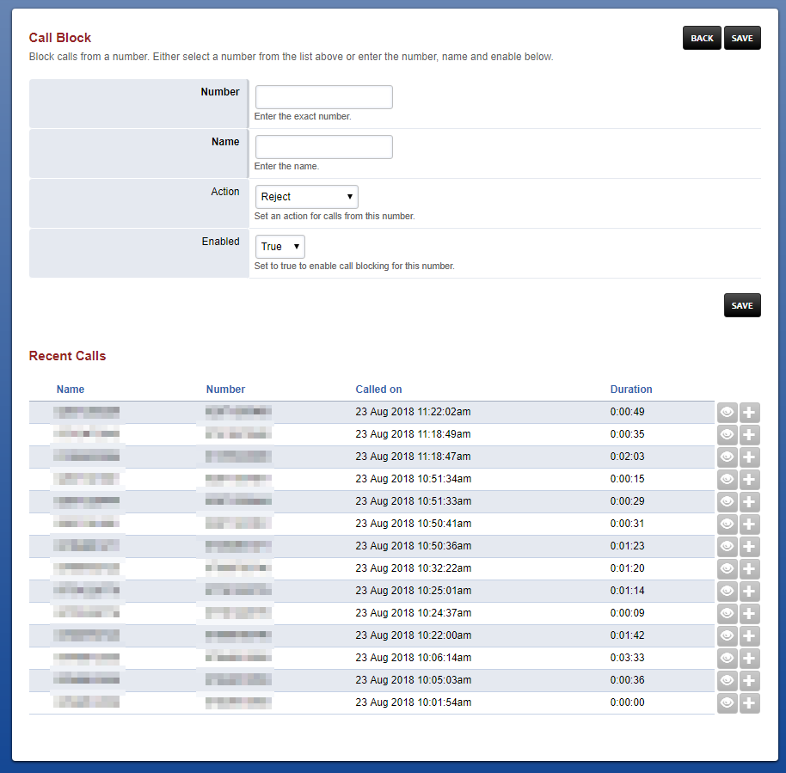The height and width of the screenshot is (773, 786).
Task: Click the plus icon for the 0:03:33 duration call
Action: [x=749, y=658]
